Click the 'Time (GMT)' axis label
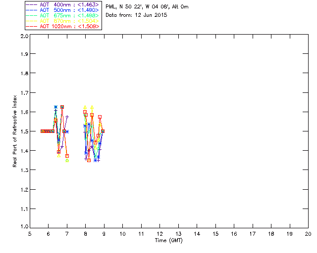Screen dimensions: 317x253 click(169, 241)
